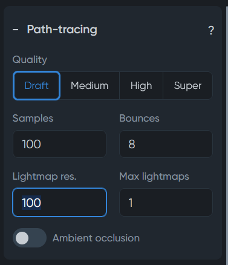Enable the Ambient occlusion switch

point(30,238)
